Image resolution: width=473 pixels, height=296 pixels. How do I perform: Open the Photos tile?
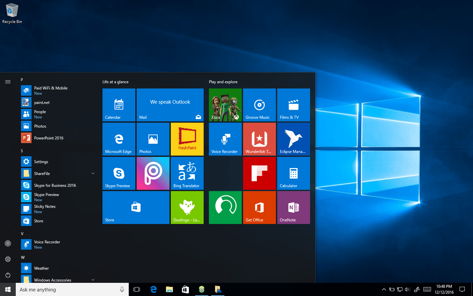click(153, 139)
